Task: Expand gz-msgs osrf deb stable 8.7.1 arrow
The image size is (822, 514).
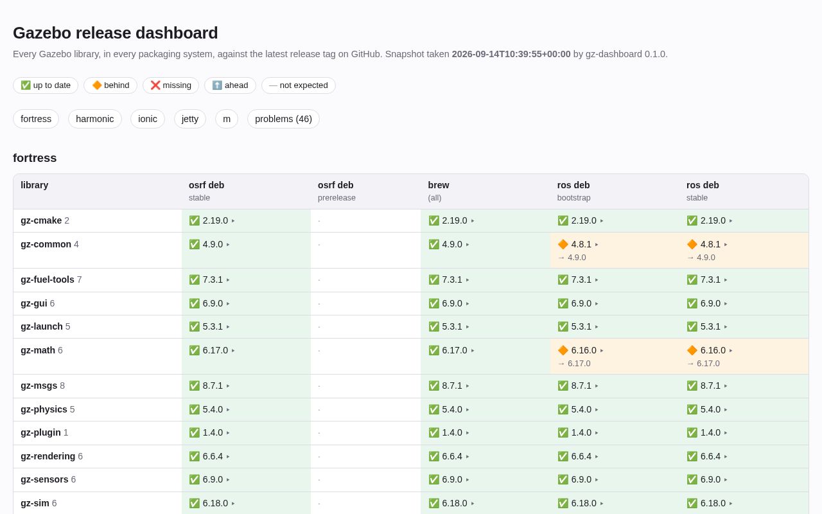Action: (228, 386)
